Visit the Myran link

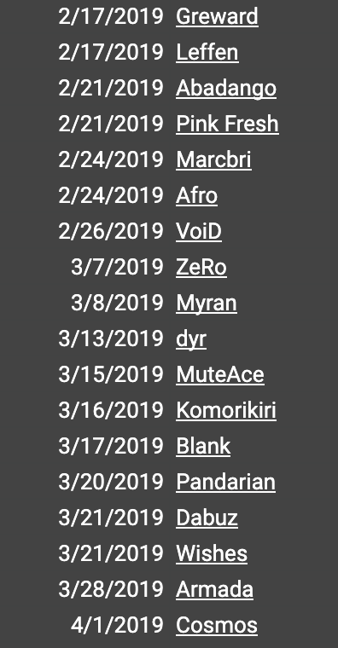207,303
